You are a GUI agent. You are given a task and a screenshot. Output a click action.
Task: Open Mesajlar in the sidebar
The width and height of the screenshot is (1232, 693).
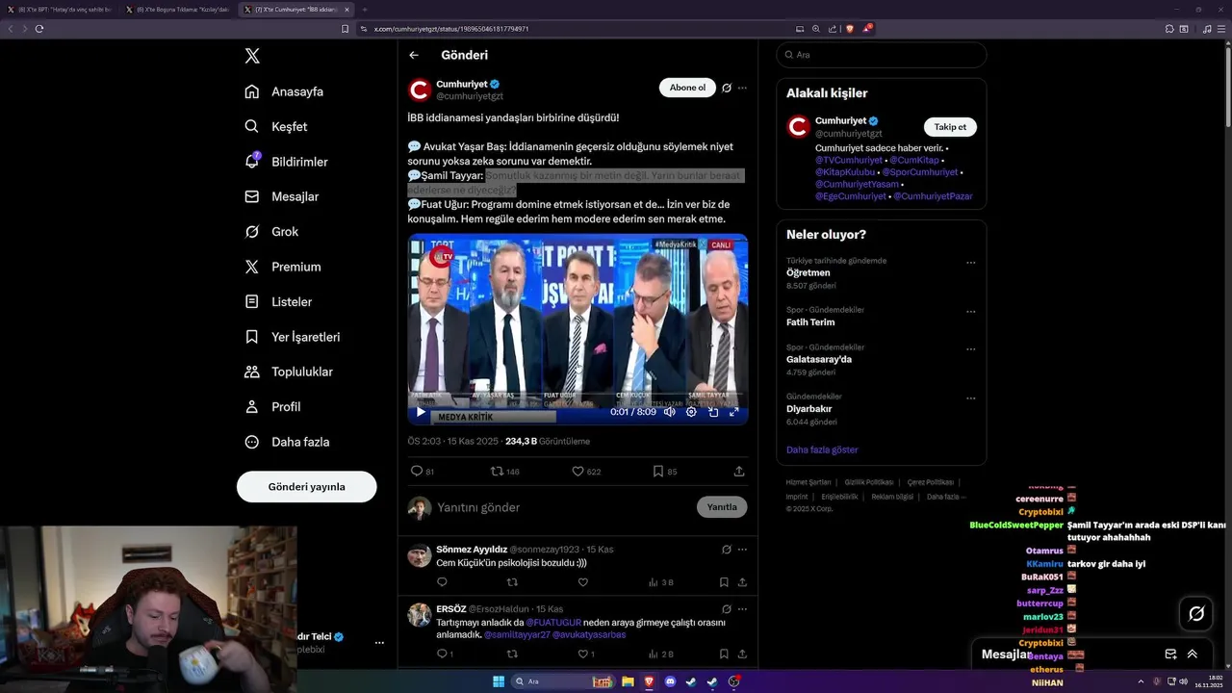coord(281,196)
